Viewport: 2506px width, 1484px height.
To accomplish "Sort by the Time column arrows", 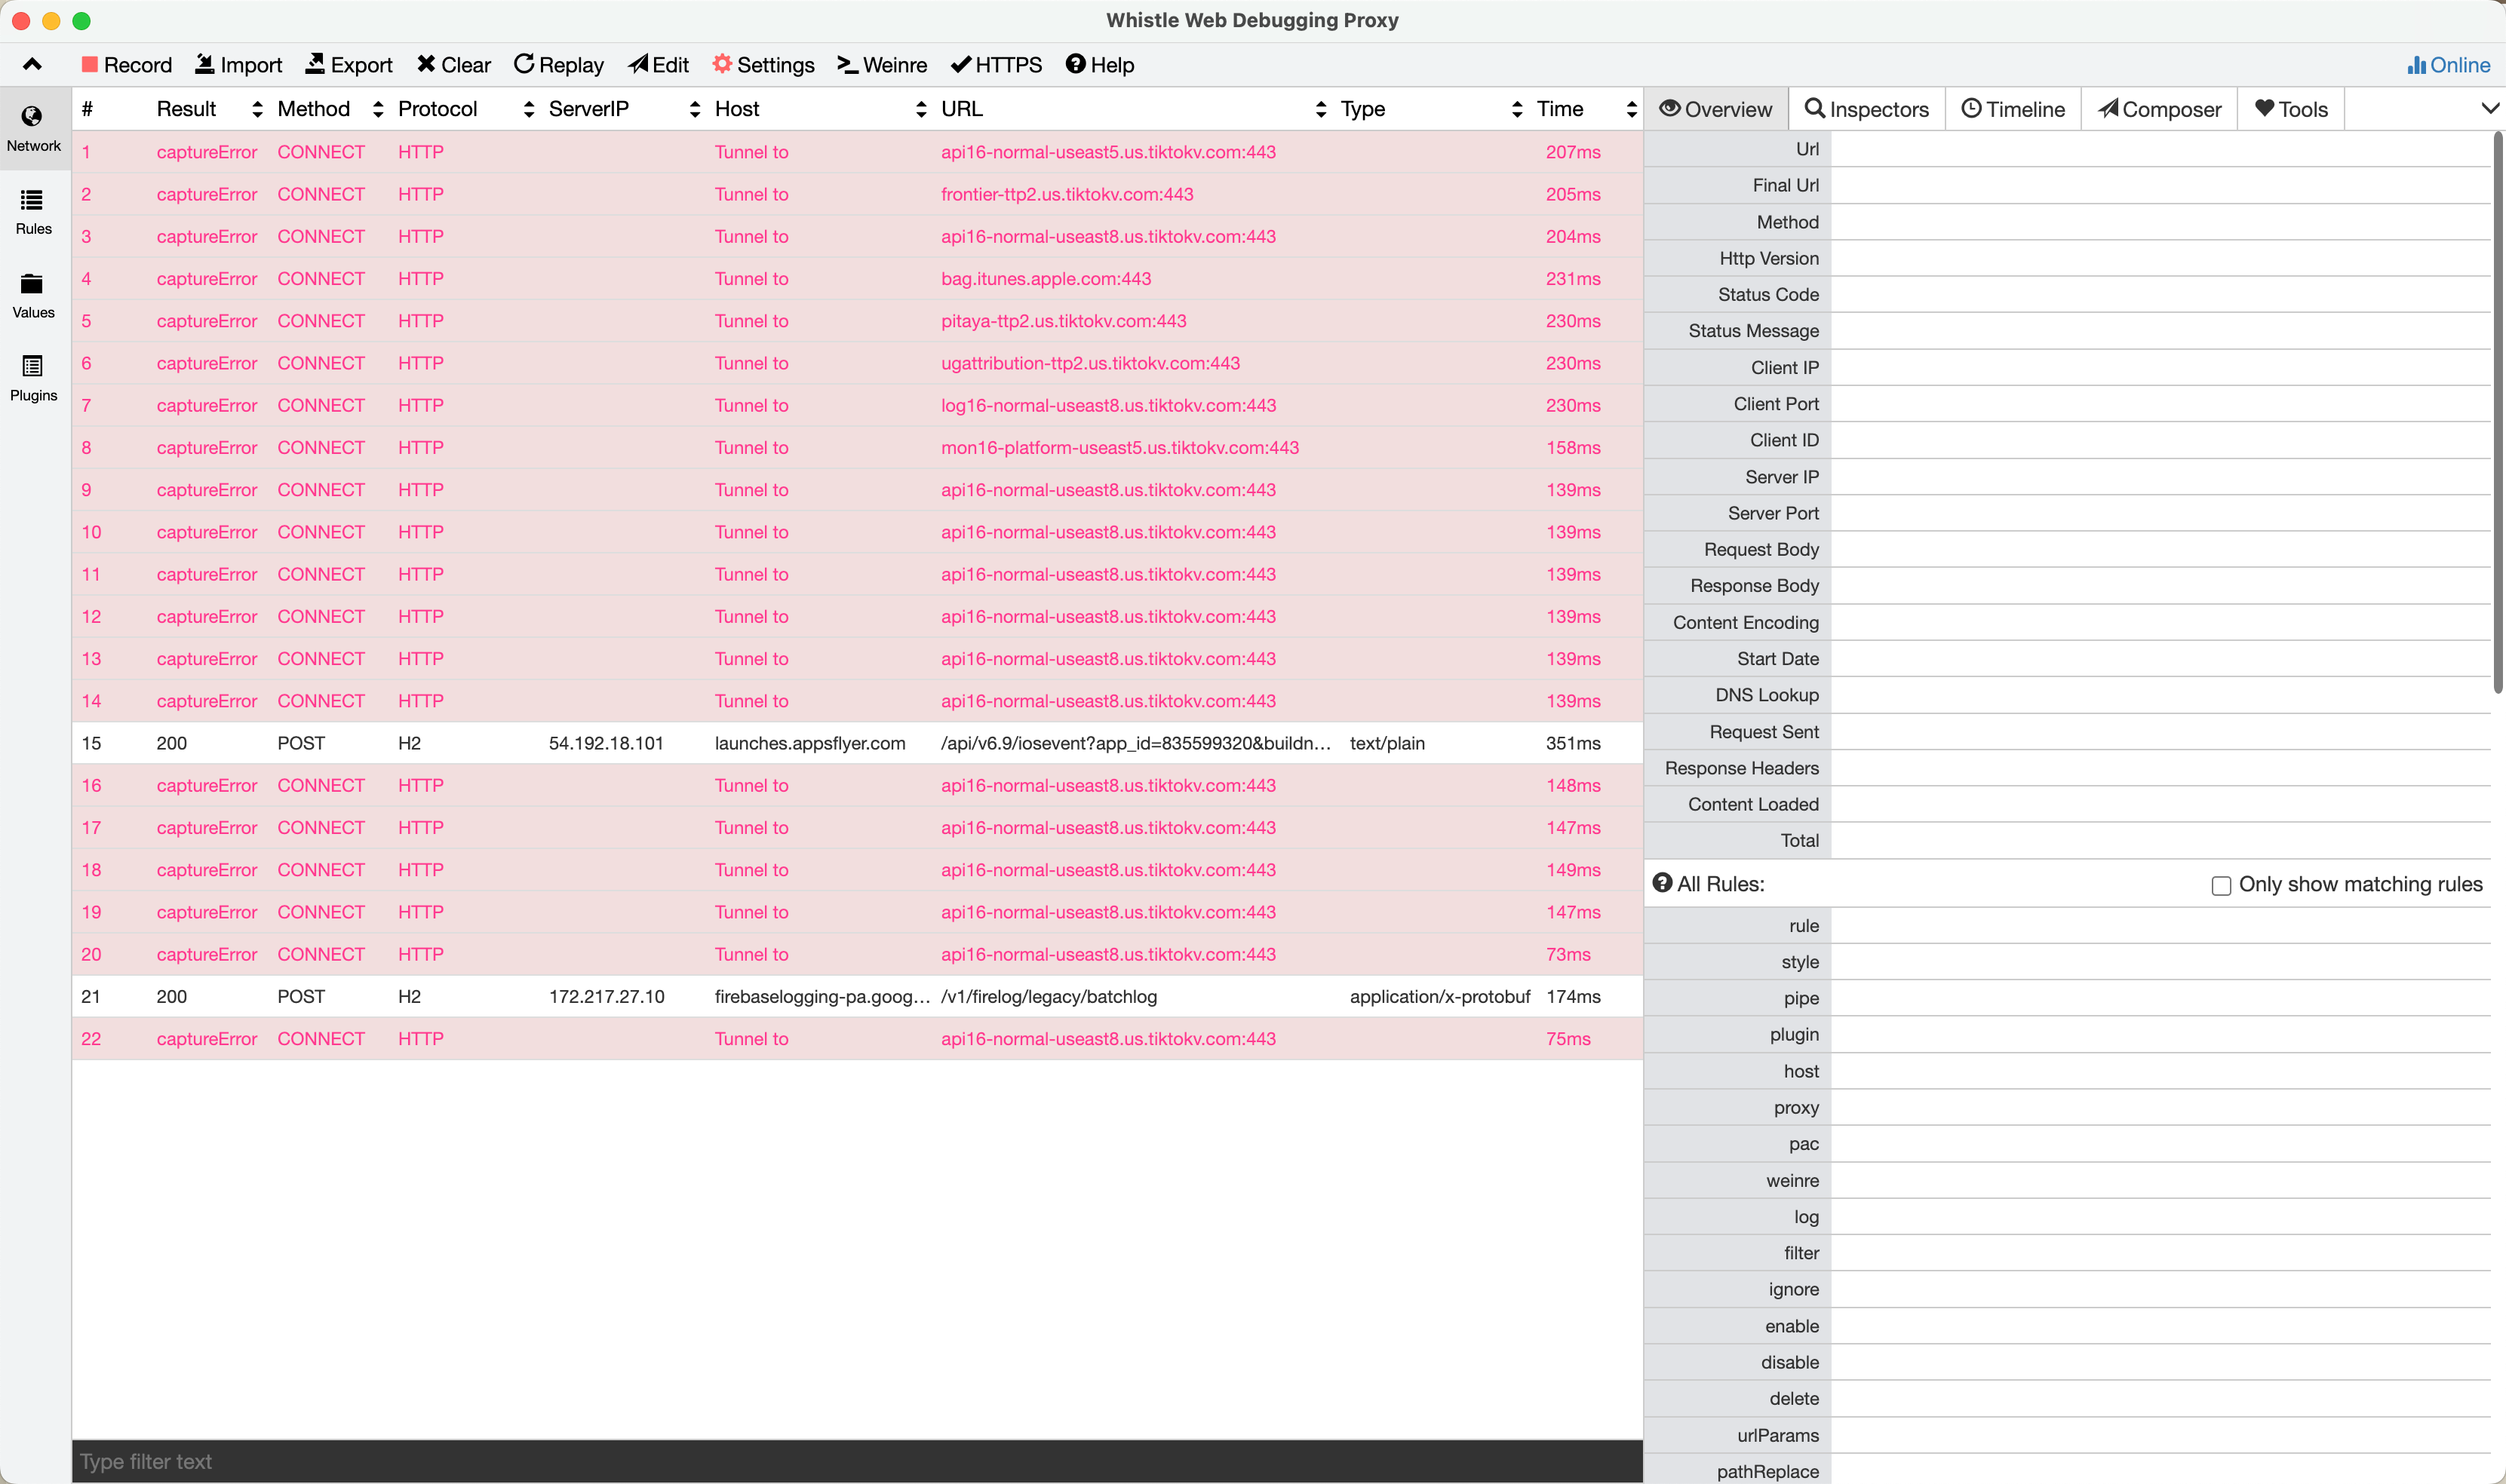I will click(1632, 109).
